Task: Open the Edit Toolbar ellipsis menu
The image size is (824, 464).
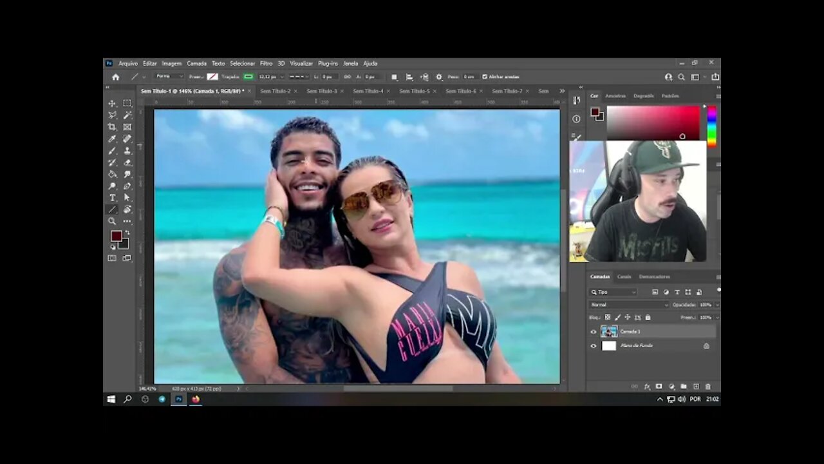Action: click(127, 221)
